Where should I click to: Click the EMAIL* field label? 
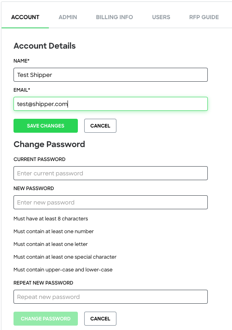point(22,90)
